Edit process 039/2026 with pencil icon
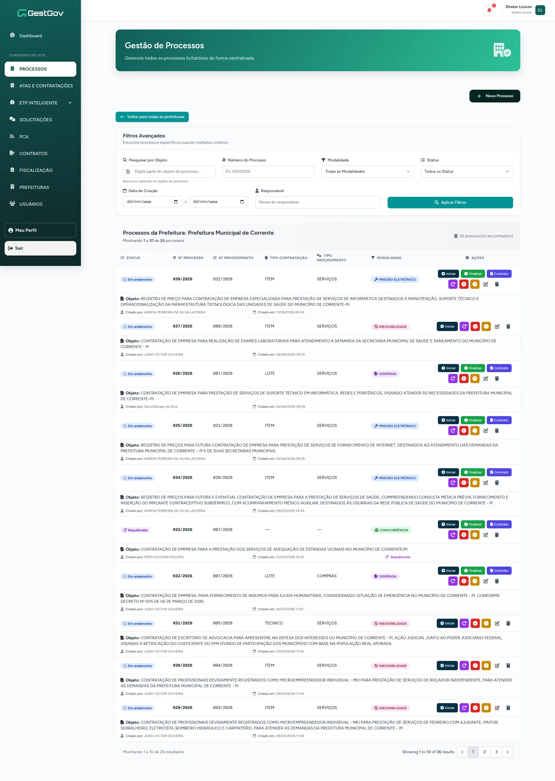 coord(486,284)
